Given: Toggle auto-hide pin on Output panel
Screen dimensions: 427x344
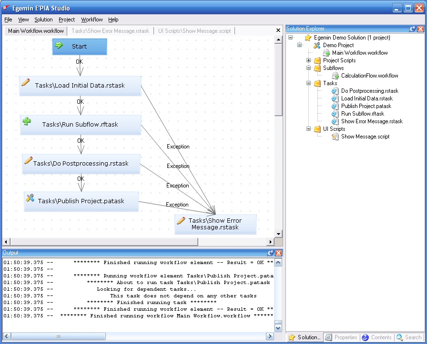Looking at the screenshot, I should pos(271,253).
